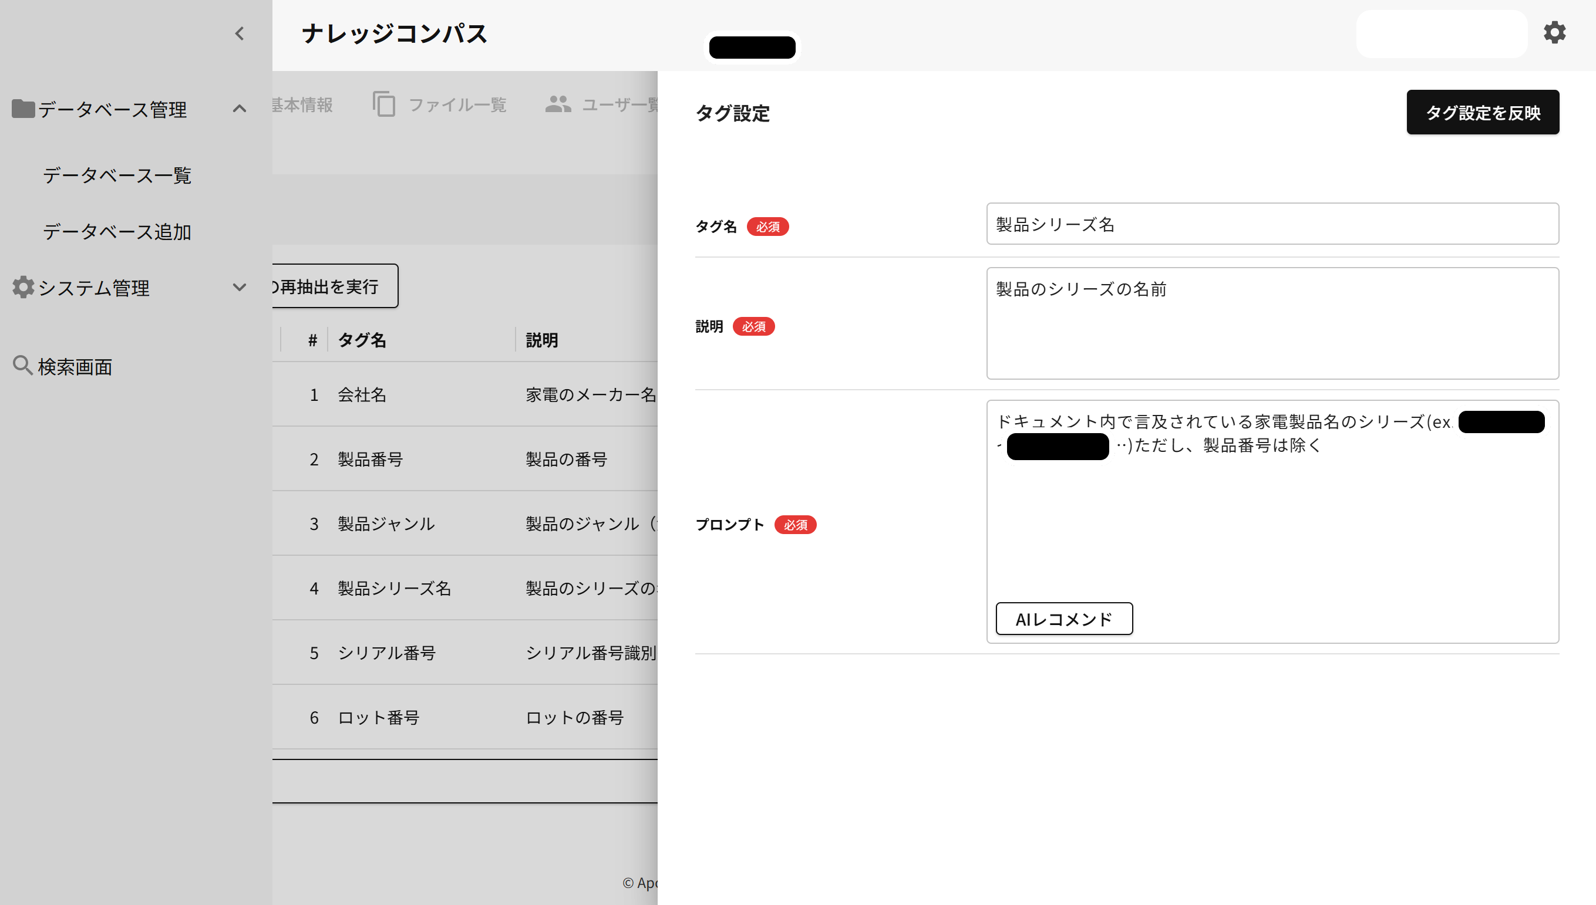Screen dimensions: 1596x905
Task: Click inside the 説明 text area
Action: click(x=1271, y=323)
